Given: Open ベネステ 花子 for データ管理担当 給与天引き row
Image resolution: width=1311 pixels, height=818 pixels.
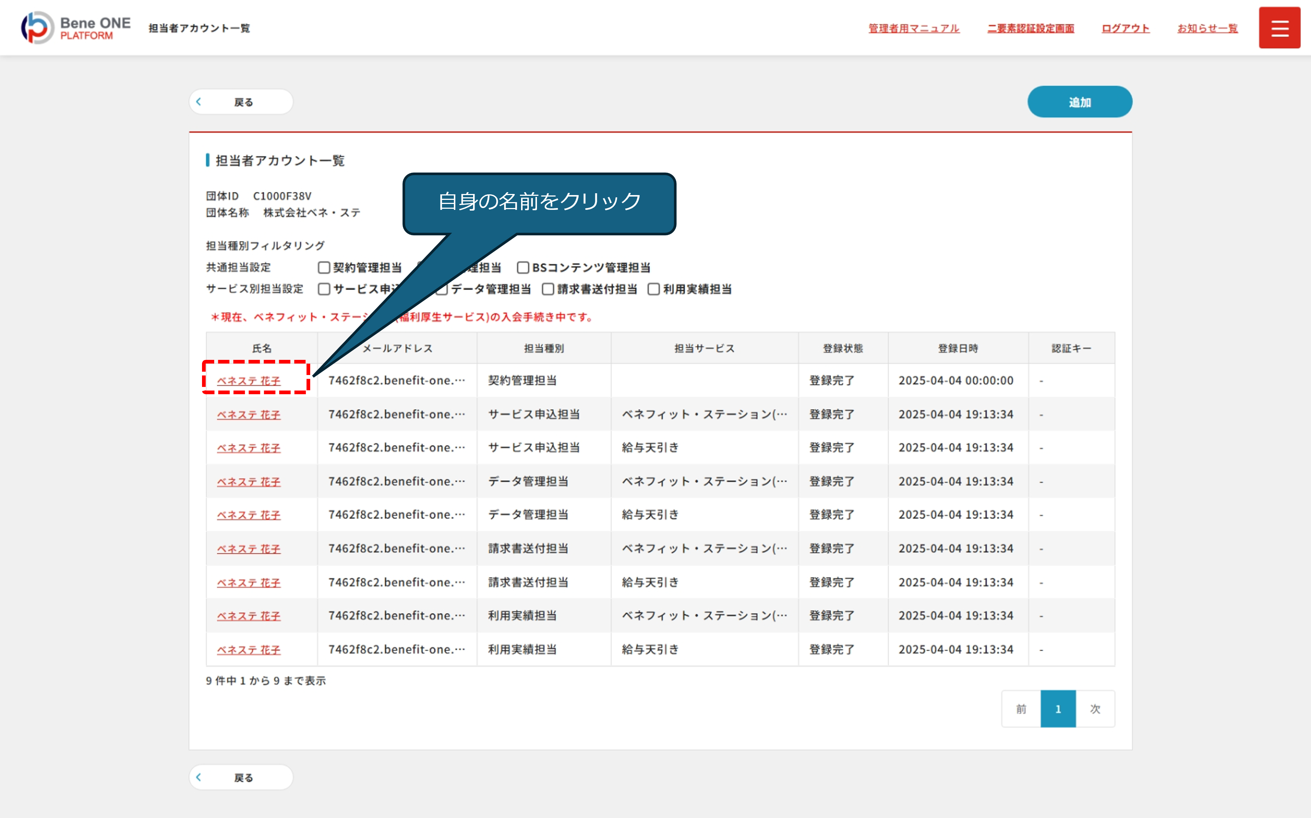Looking at the screenshot, I should (x=249, y=515).
